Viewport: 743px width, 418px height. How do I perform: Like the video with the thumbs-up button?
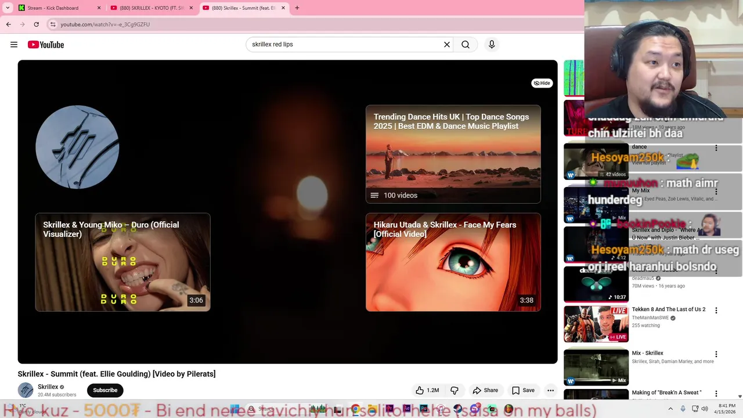[427, 390]
